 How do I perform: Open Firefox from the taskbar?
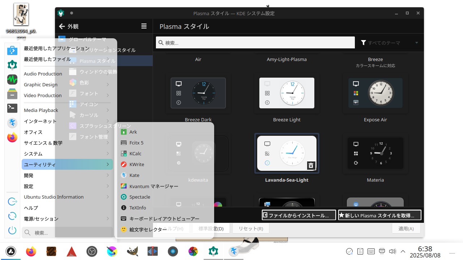pos(31,251)
